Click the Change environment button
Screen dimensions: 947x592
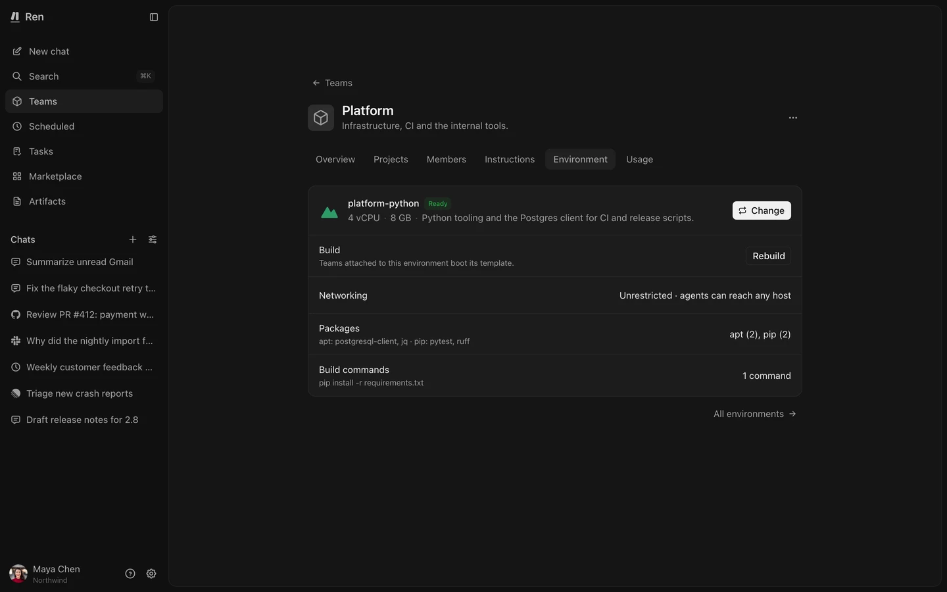coord(762,210)
